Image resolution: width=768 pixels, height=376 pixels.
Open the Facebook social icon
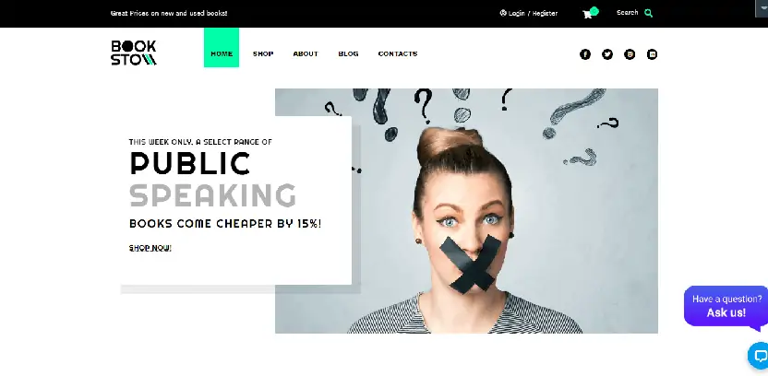point(585,54)
